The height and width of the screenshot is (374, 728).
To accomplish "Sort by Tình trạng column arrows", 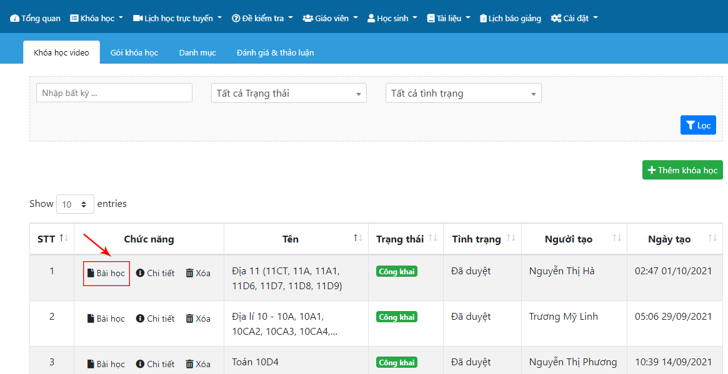I will click(511, 238).
